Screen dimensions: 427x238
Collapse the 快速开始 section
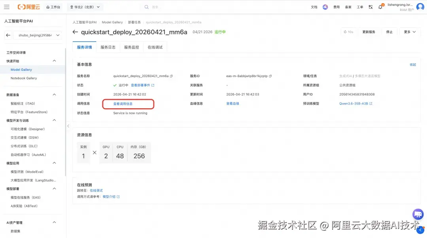click(54, 61)
